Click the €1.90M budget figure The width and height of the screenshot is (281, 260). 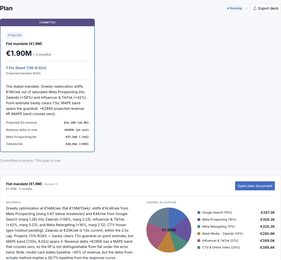coord(19,53)
